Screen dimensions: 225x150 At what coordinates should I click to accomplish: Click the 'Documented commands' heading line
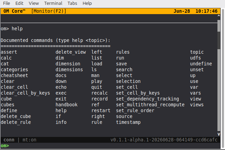pos(55,41)
